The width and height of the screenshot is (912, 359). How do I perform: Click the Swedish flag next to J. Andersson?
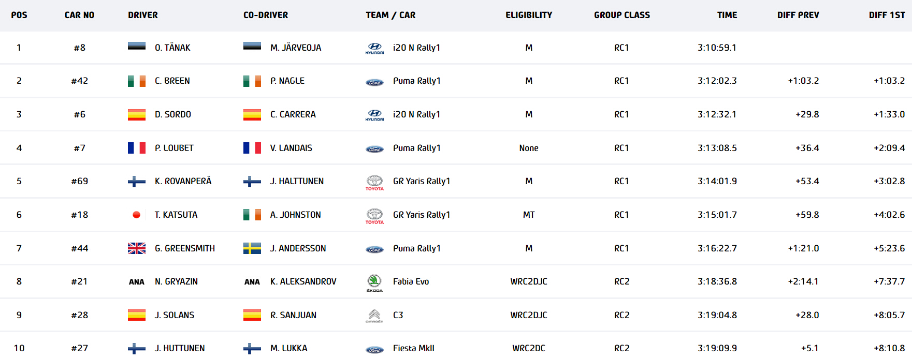(252, 248)
